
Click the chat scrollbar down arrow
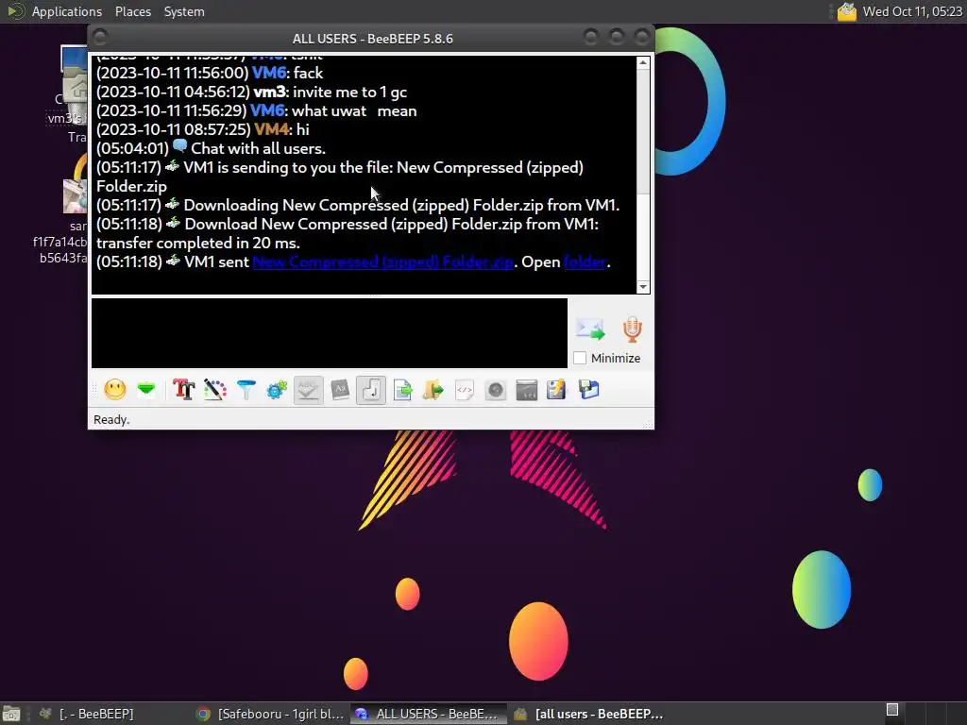point(643,287)
